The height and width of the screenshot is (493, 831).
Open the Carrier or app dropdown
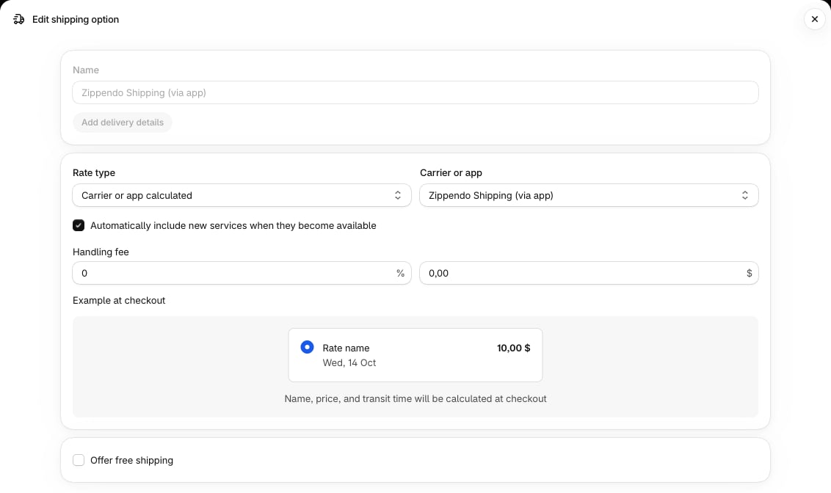coord(589,195)
